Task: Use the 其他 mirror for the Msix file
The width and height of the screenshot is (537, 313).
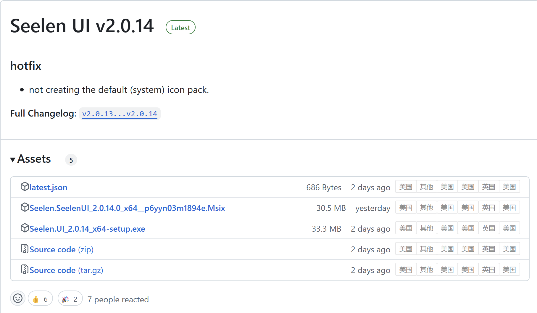Action: coord(427,207)
